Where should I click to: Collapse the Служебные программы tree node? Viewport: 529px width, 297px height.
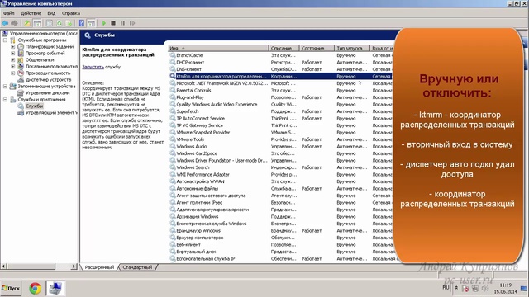[6, 40]
